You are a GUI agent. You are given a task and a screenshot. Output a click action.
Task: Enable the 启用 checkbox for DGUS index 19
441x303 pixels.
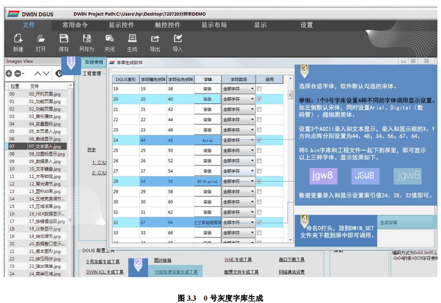click(259, 89)
